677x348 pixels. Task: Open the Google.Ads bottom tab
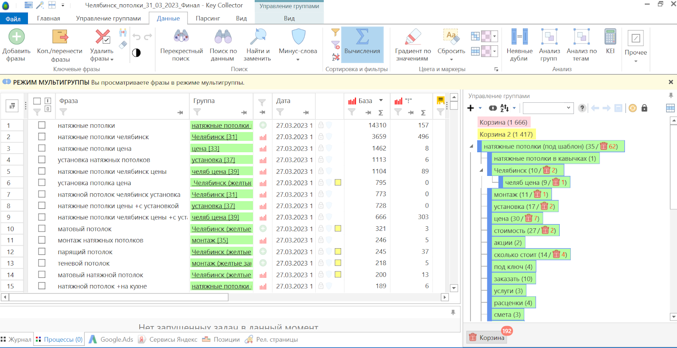point(111,339)
